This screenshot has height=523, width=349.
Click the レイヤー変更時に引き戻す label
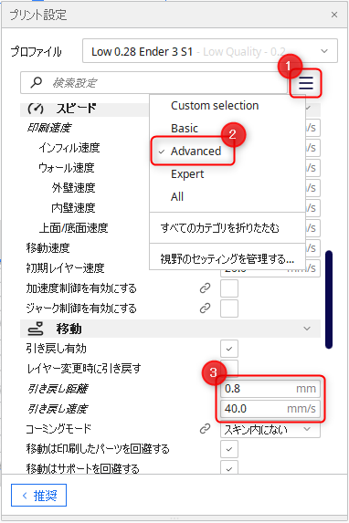coord(83,369)
